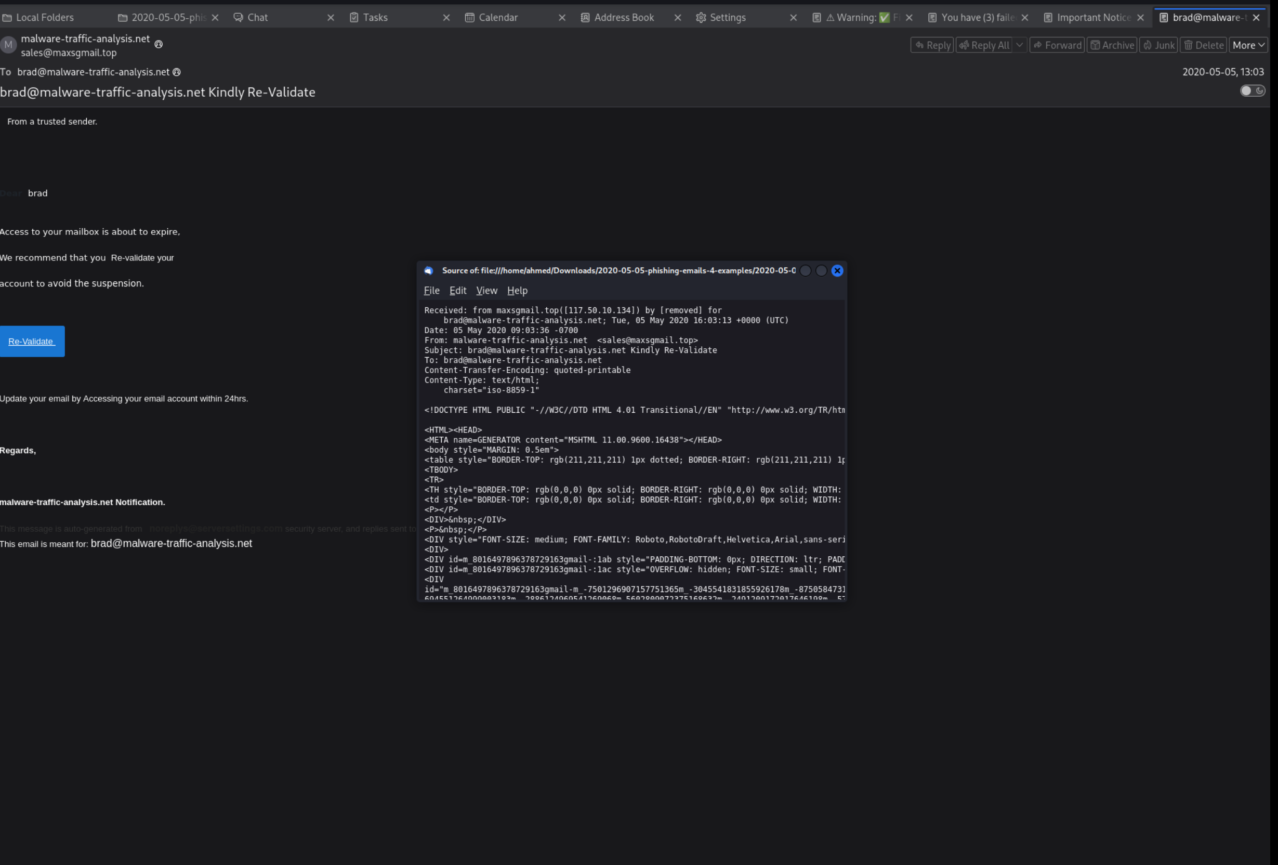The width and height of the screenshot is (1278, 865).
Task: Expand the Reply All dropdown arrow
Action: [x=1019, y=45]
